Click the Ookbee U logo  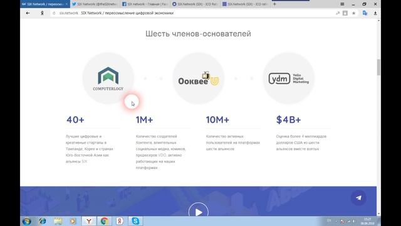point(199,78)
